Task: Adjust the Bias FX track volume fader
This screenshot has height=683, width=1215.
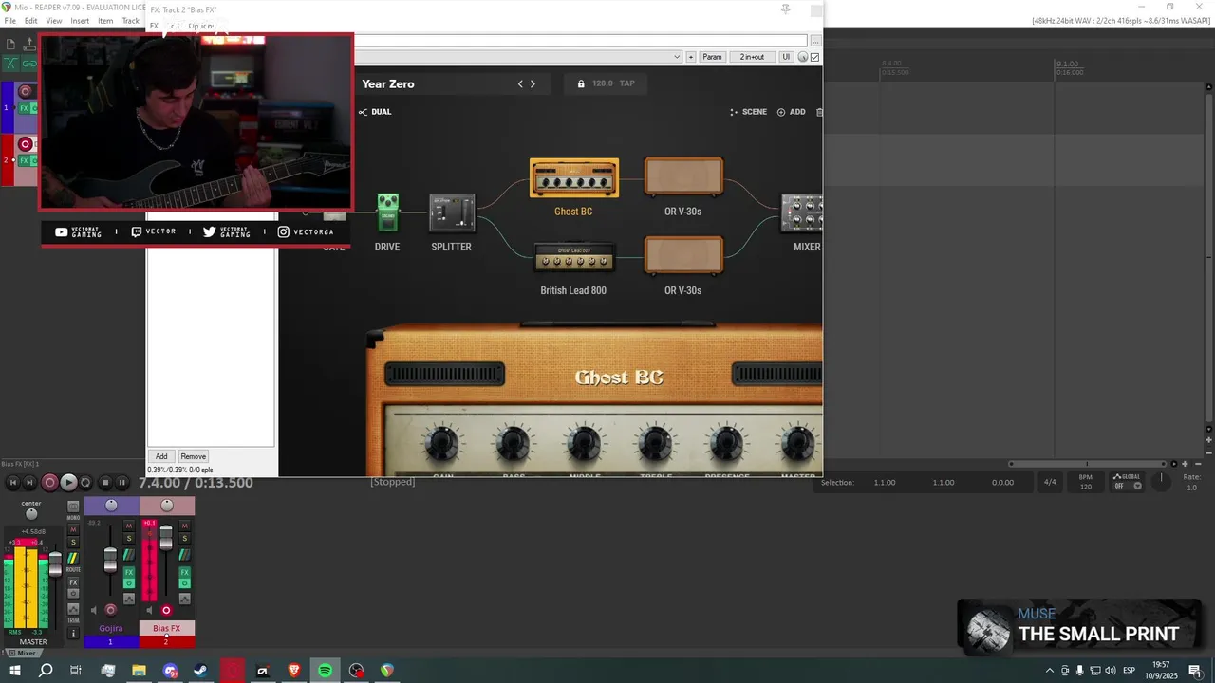Action: [166, 538]
